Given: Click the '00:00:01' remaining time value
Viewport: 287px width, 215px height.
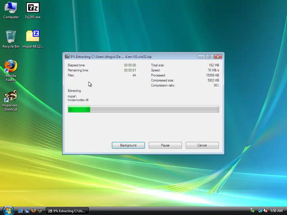Looking at the screenshot, I should pos(130,70).
